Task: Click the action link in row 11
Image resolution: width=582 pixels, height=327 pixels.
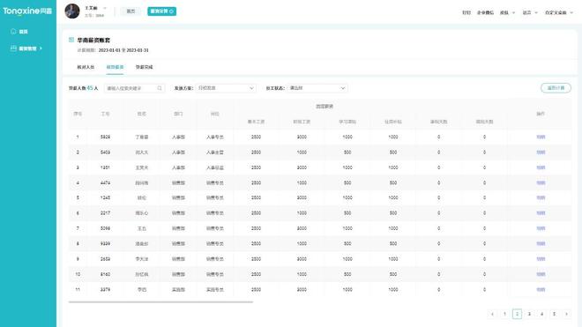Action: click(541, 289)
